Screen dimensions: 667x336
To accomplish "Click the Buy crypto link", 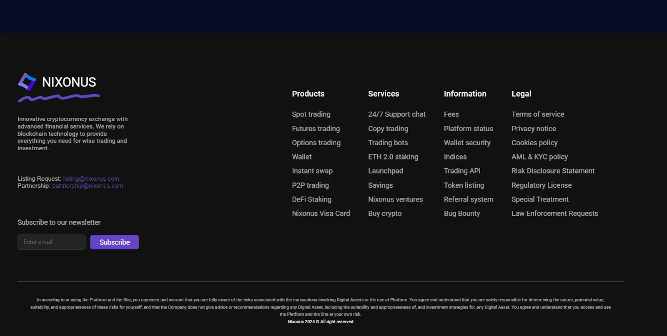I will click(385, 214).
